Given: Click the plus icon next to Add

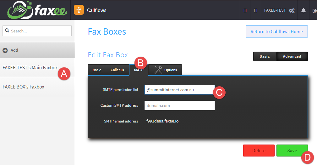Looking at the screenshot, I should click(5, 50).
